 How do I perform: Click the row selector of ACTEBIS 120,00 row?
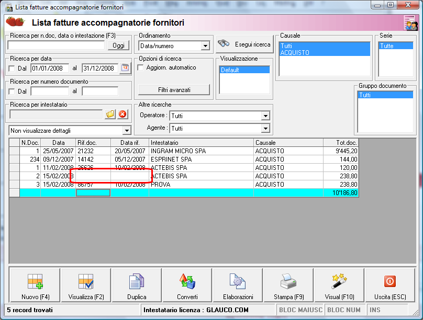[x=15, y=167]
